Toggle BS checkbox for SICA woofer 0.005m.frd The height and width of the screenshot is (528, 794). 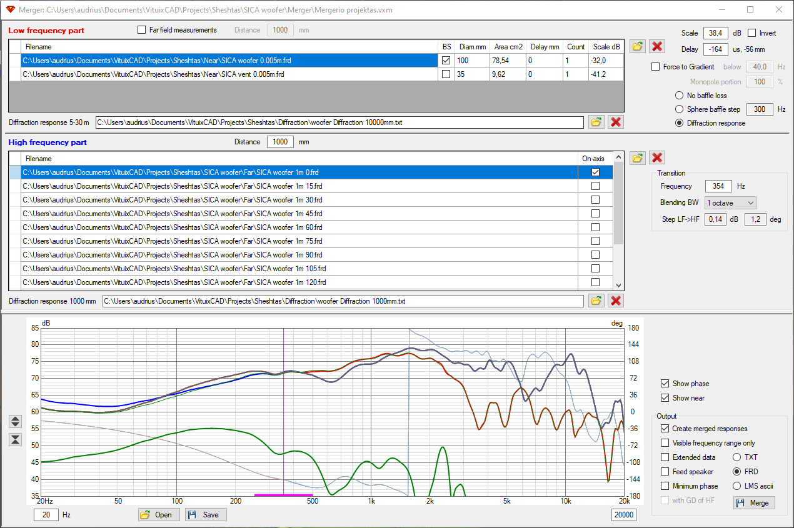446,61
